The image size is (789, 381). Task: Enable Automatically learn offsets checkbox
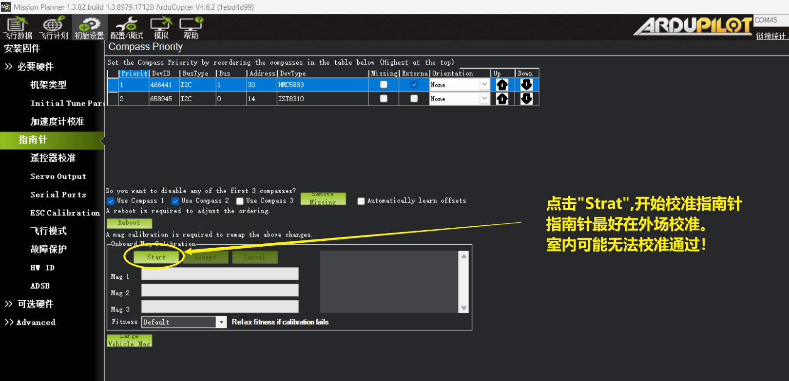pos(361,201)
